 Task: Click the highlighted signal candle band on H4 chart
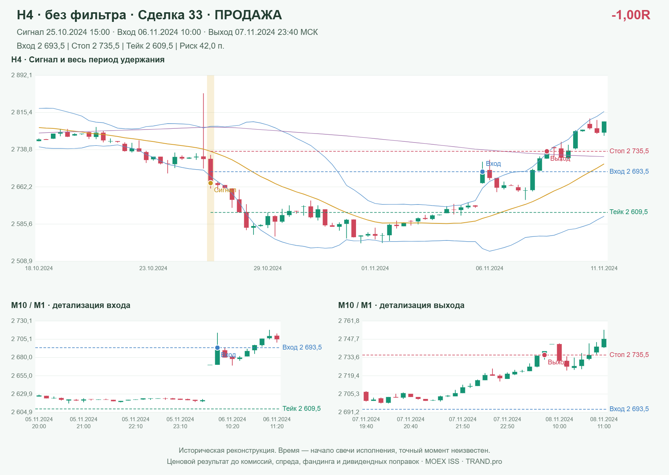(210, 168)
